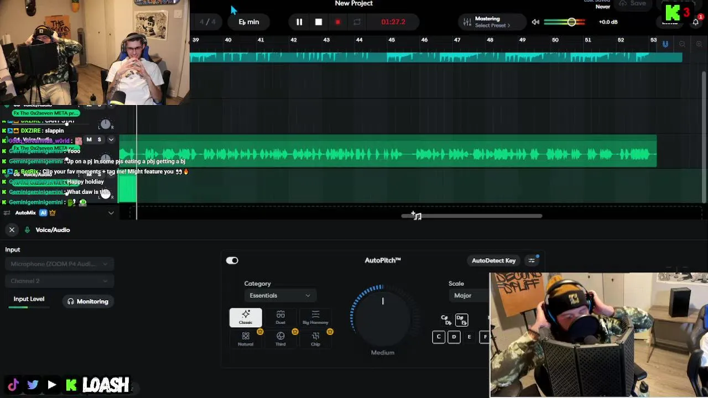Expand the AutoMix panel chevron
Screen dimensions: 708x398
[x=111, y=213]
